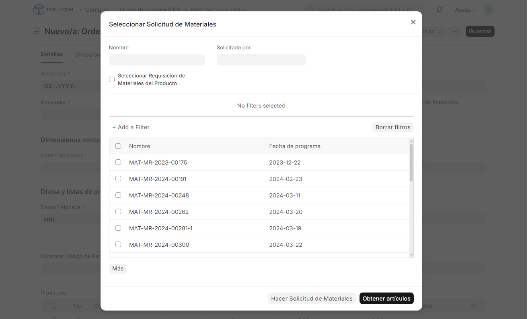Select the MAT-MR-2023-00175 row checkbox
Viewport: 528px width, 319px height.
(118, 162)
